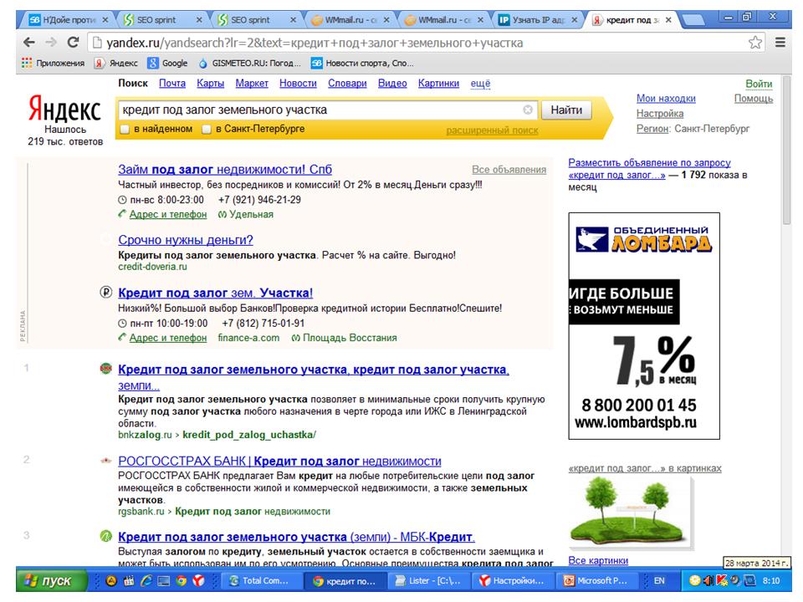Click the taskbar clock showing 8:10
This screenshot has width=803, height=602.
point(771,581)
